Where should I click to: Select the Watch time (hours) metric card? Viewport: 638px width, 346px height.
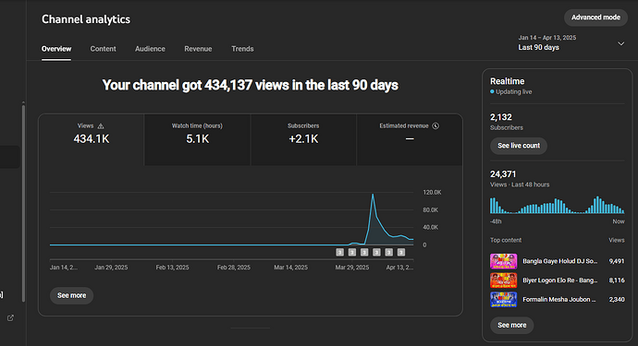(x=197, y=139)
